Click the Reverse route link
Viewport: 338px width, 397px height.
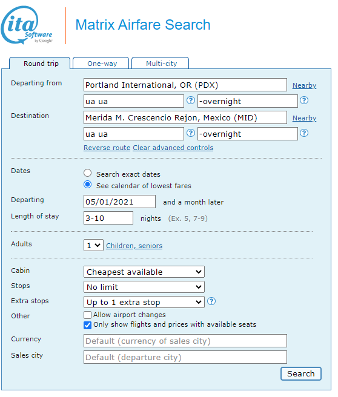tap(107, 148)
